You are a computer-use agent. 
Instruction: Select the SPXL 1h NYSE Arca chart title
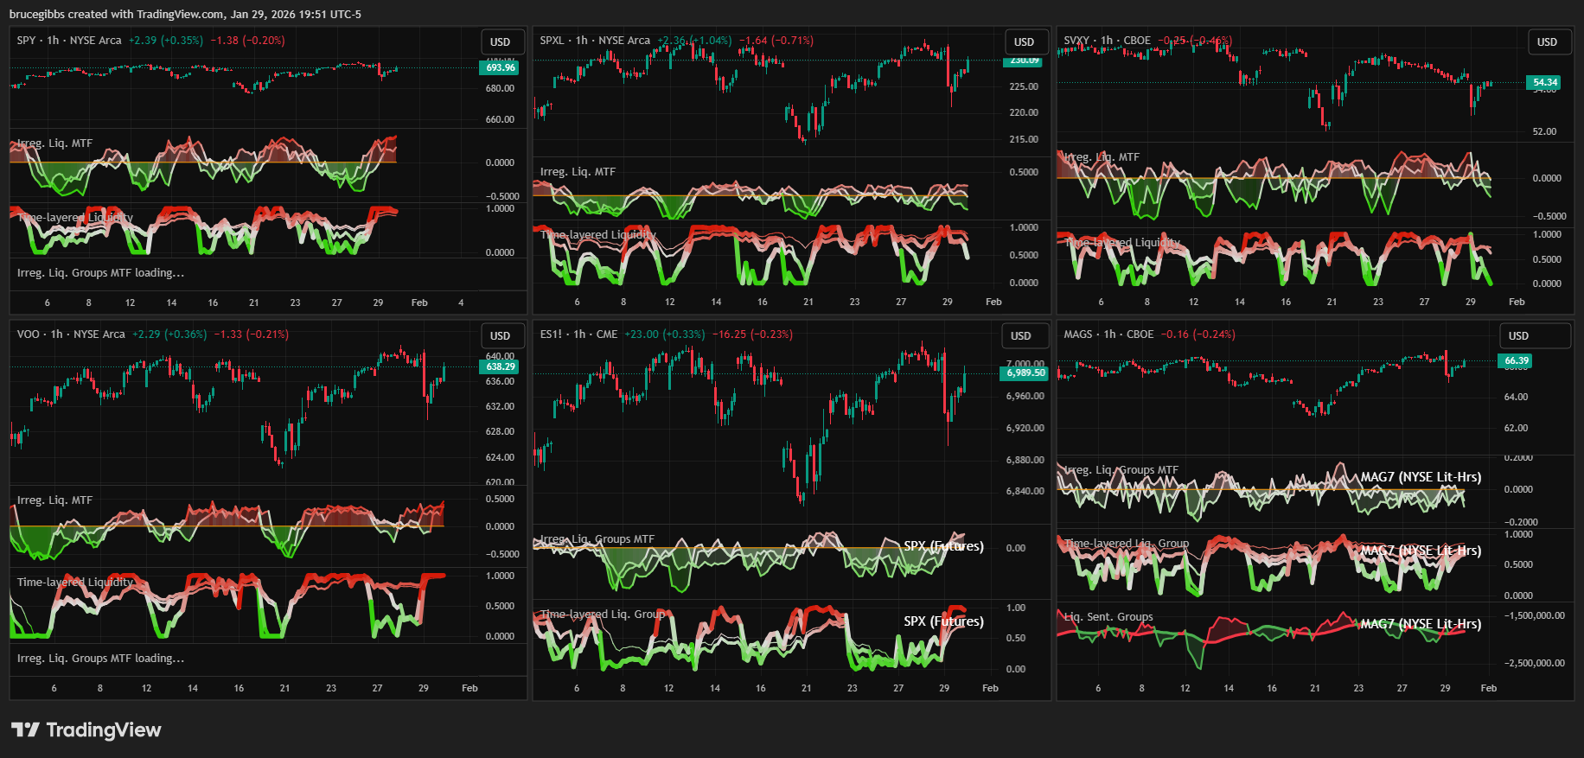595,41
